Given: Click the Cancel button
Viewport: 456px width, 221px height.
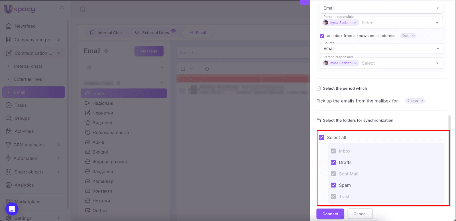Looking at the screenshot, I should (360, 214).
